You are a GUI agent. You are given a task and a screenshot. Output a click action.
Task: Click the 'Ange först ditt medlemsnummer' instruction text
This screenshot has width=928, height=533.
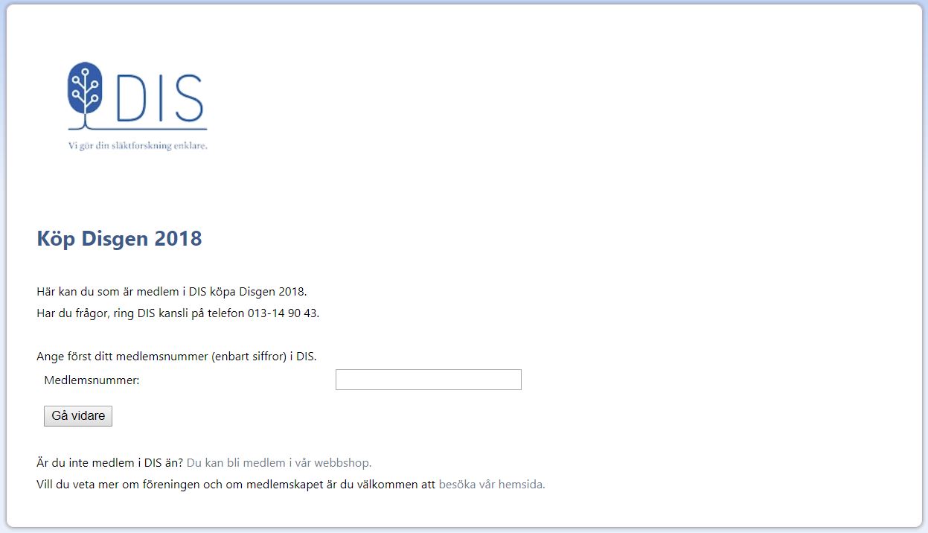tap(176, 357)
